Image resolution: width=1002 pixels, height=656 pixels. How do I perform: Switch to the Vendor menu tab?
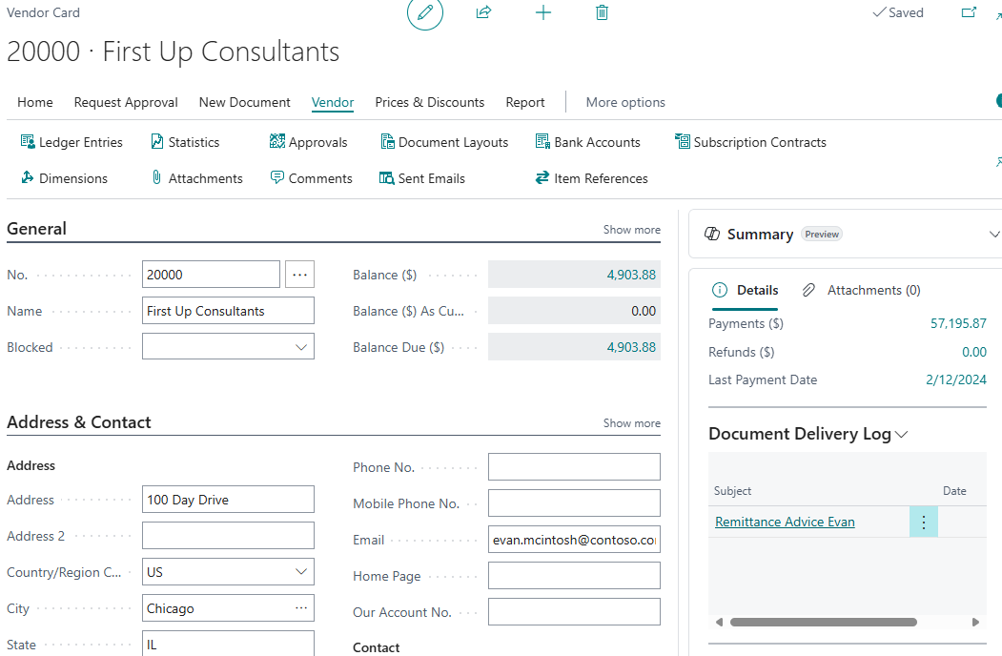[x=332, y=102]
